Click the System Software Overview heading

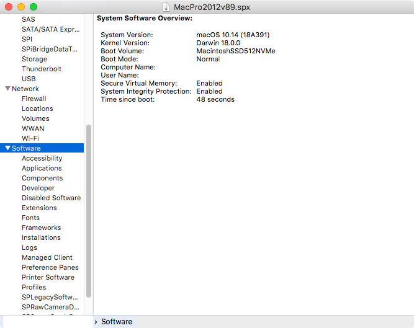pyautogui.click(x=145, y=18)
